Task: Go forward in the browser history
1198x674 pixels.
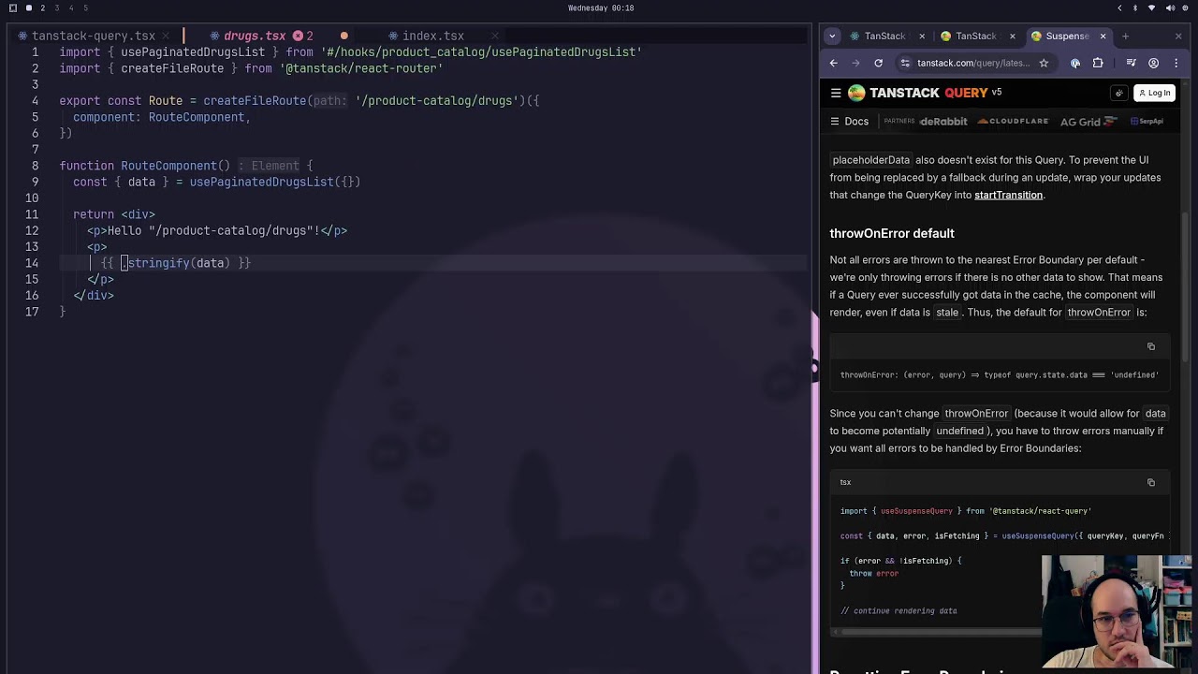Action: [855, 63]
